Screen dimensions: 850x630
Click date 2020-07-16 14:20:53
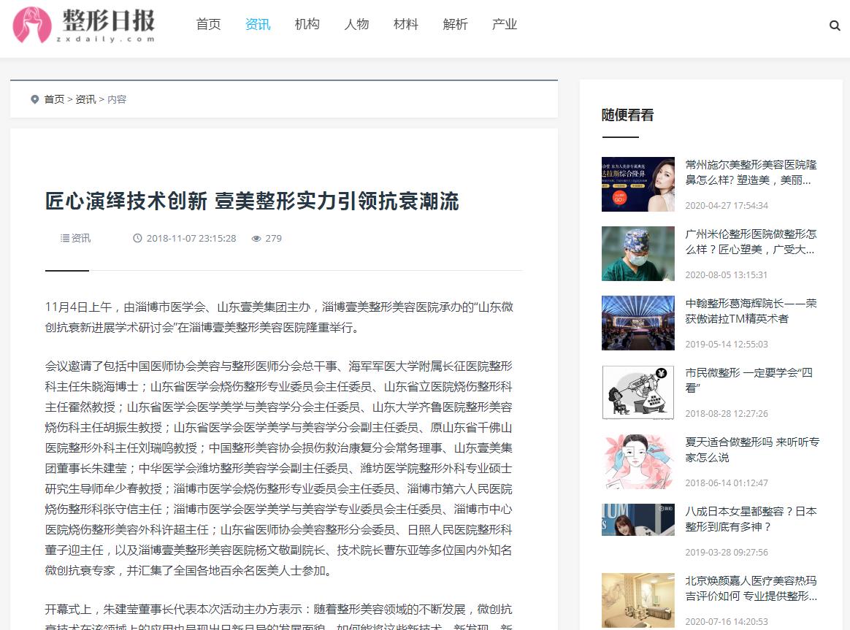point(727,621)
